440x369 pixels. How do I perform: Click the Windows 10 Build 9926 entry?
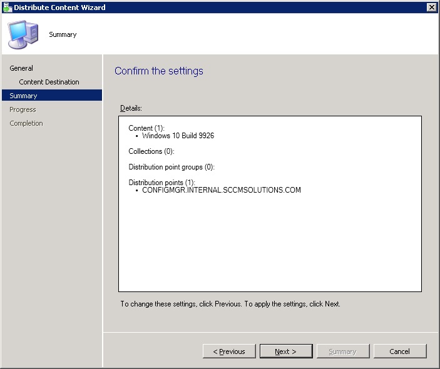tap(178, 136)
